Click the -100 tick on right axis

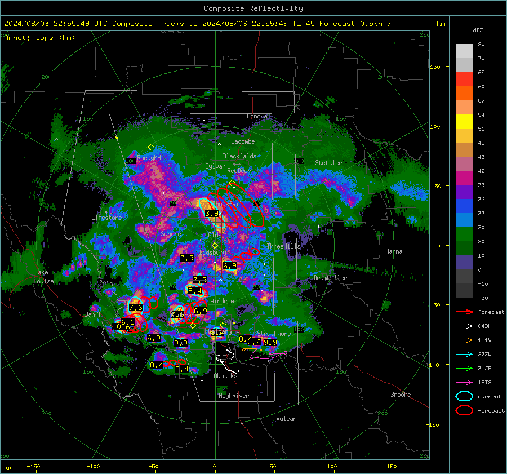coord(432,365)
